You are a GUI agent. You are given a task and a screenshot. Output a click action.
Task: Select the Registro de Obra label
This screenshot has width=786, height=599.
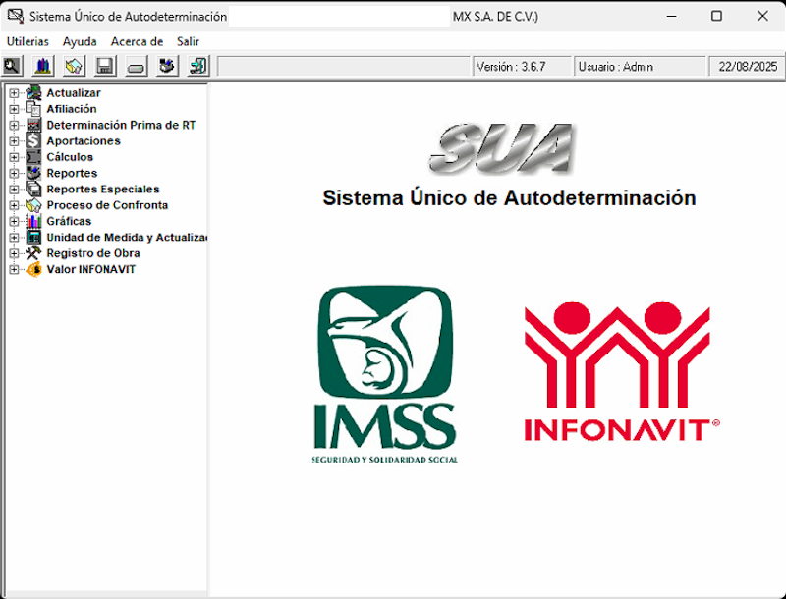(93, 253)
